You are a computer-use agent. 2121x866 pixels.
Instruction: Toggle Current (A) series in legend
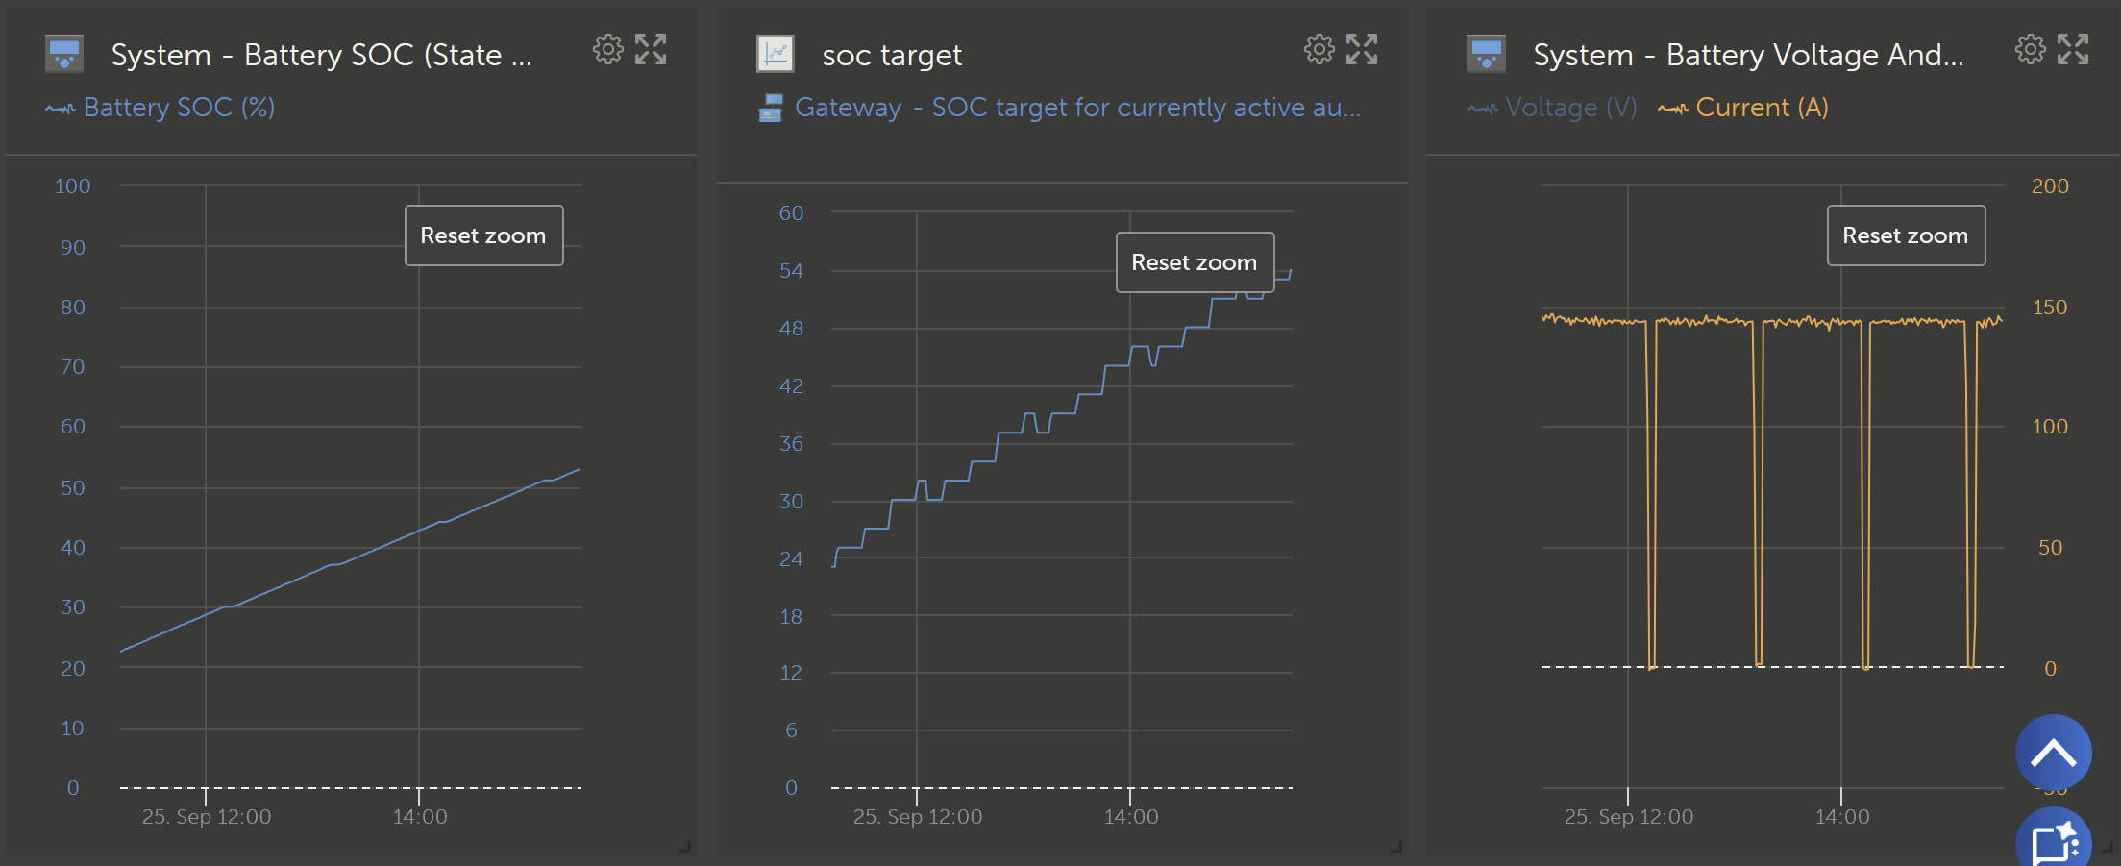click(1743, 108)
